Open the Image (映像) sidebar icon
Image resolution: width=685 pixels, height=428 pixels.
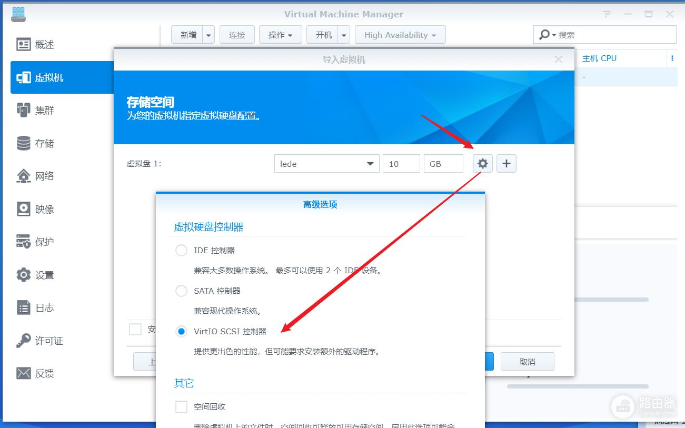24,209
